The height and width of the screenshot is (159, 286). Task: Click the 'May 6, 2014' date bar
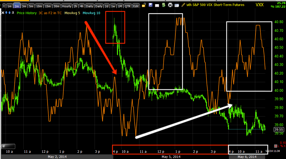[247, 157]
